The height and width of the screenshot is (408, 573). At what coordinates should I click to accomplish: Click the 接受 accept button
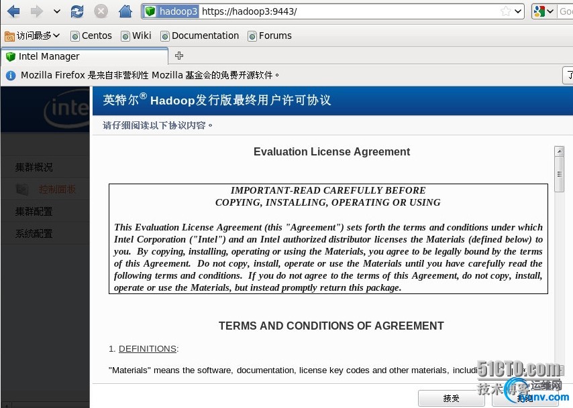tap(451, 398)
